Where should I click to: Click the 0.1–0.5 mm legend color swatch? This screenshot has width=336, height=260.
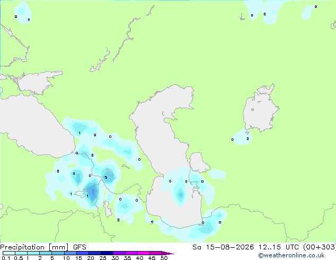[x=9, y=253]
